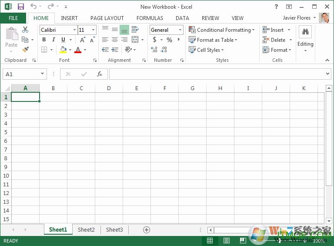Click the Increase Font Size icon
Viewport: 334px width, 246px height.
[x=83, y=40]
